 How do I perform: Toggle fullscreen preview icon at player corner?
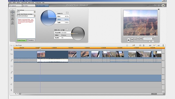159,9
